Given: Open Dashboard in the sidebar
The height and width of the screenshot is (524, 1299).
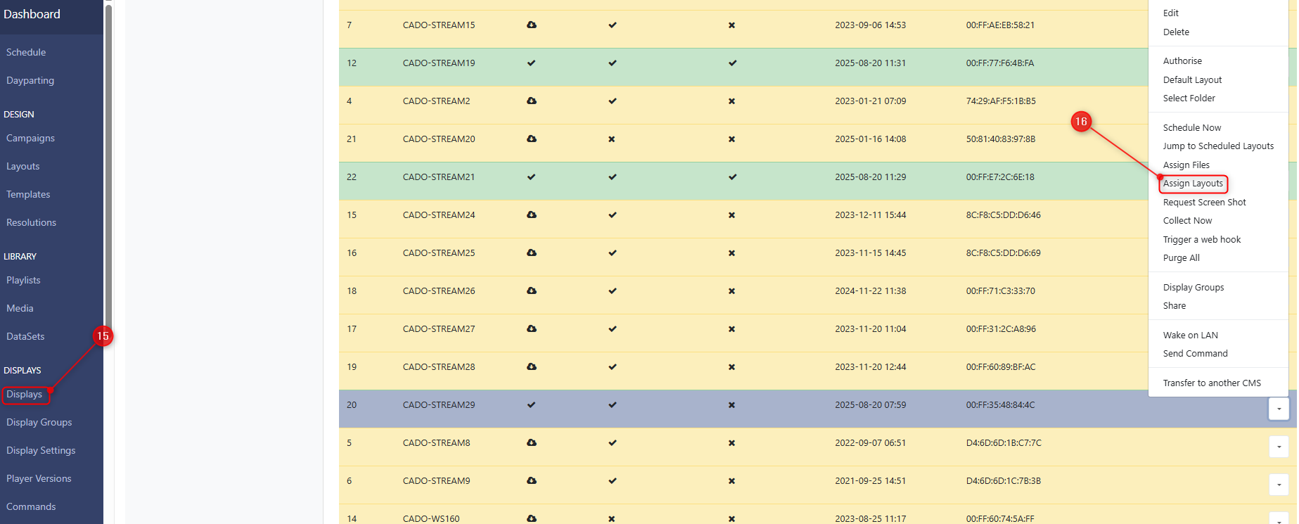Looking at the screenshot, I should point(32,14).
